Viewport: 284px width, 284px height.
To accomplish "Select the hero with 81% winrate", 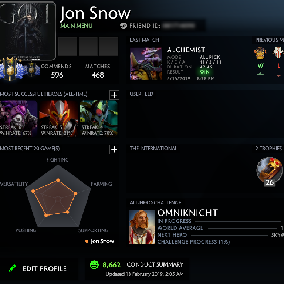I will coord(58,118).
